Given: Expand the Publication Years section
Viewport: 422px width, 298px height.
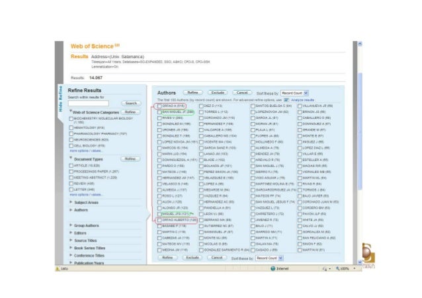Looking at the screenshot, I should 71,262.
